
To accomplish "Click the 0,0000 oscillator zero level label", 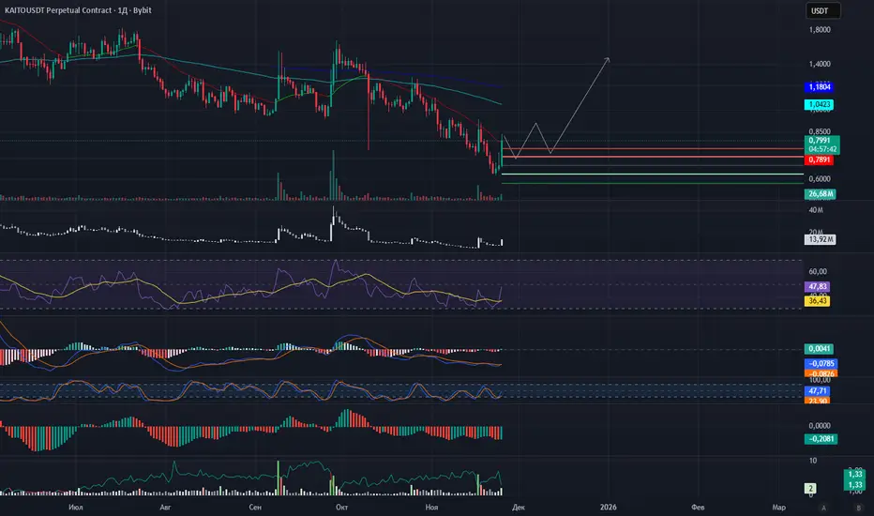I will point(820,426).
